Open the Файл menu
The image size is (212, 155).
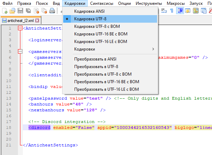click(8, 3)
